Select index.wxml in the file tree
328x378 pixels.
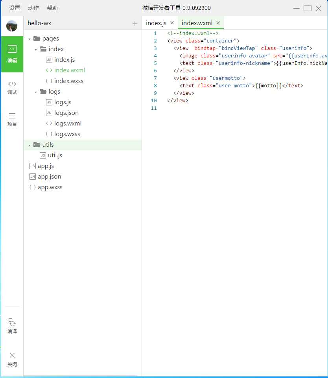point(70,70)
